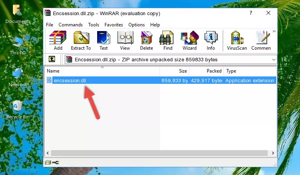
Task: Click the Add toolbar icon
Action: click(x=58, y=40)
